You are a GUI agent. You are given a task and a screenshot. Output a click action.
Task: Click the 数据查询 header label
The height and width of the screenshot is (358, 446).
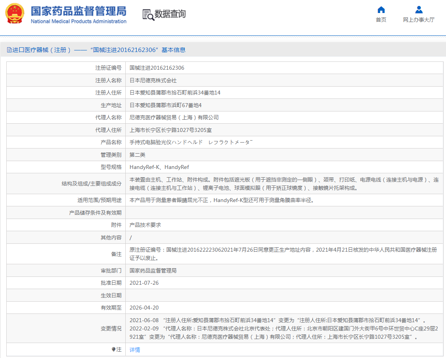170,15
